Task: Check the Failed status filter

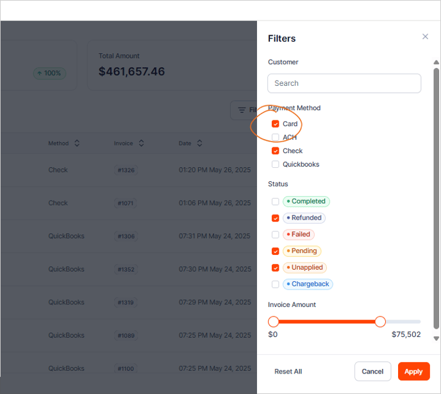Action: [x=276, y=234]
